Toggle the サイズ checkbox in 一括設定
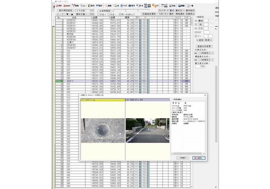The image size is (270, 189). (196, 32)
